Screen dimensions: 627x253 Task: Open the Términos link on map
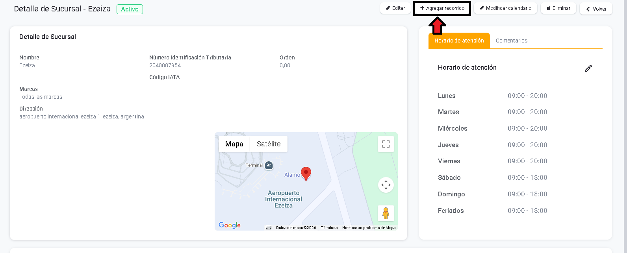pyautogui.click(x=329, y=228)
